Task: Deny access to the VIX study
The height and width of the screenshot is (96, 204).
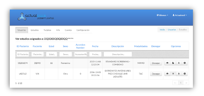Action: (x=156, y=74)
